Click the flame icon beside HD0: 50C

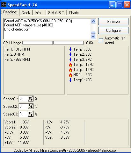coord(70,75)
